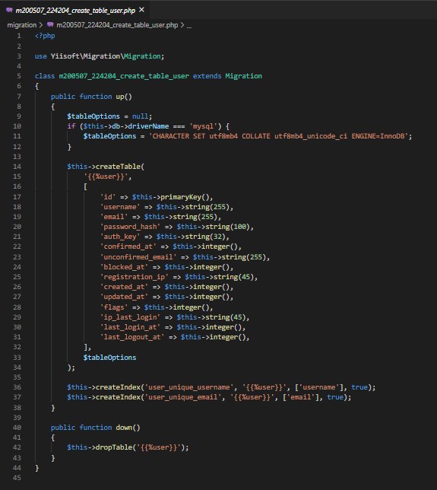Click the 'created_at' key
This screenshot has width=437, height=490.
(x=124, y=287)
